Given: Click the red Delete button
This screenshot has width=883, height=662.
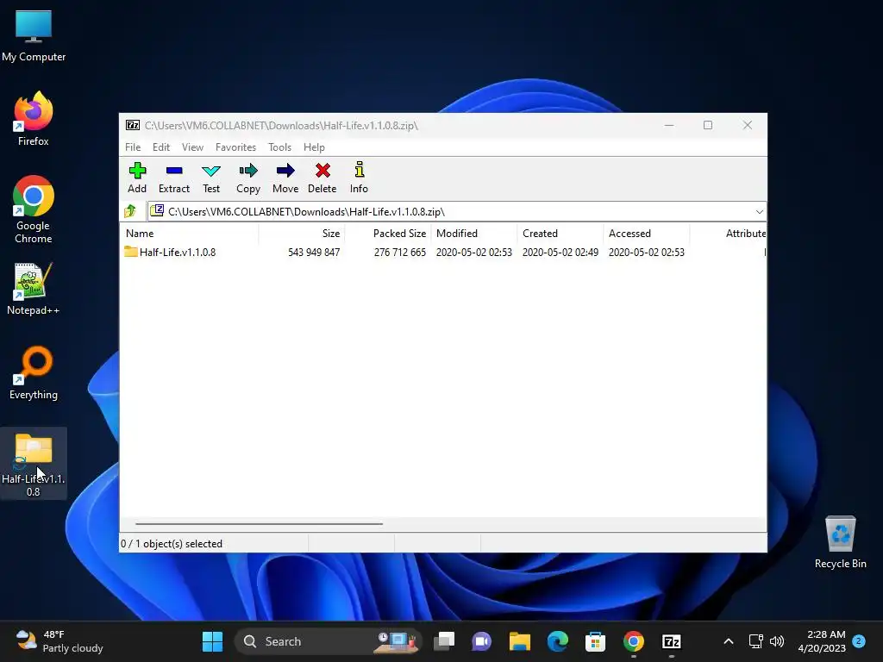Looking at the screenshot, I should (323, 178).
